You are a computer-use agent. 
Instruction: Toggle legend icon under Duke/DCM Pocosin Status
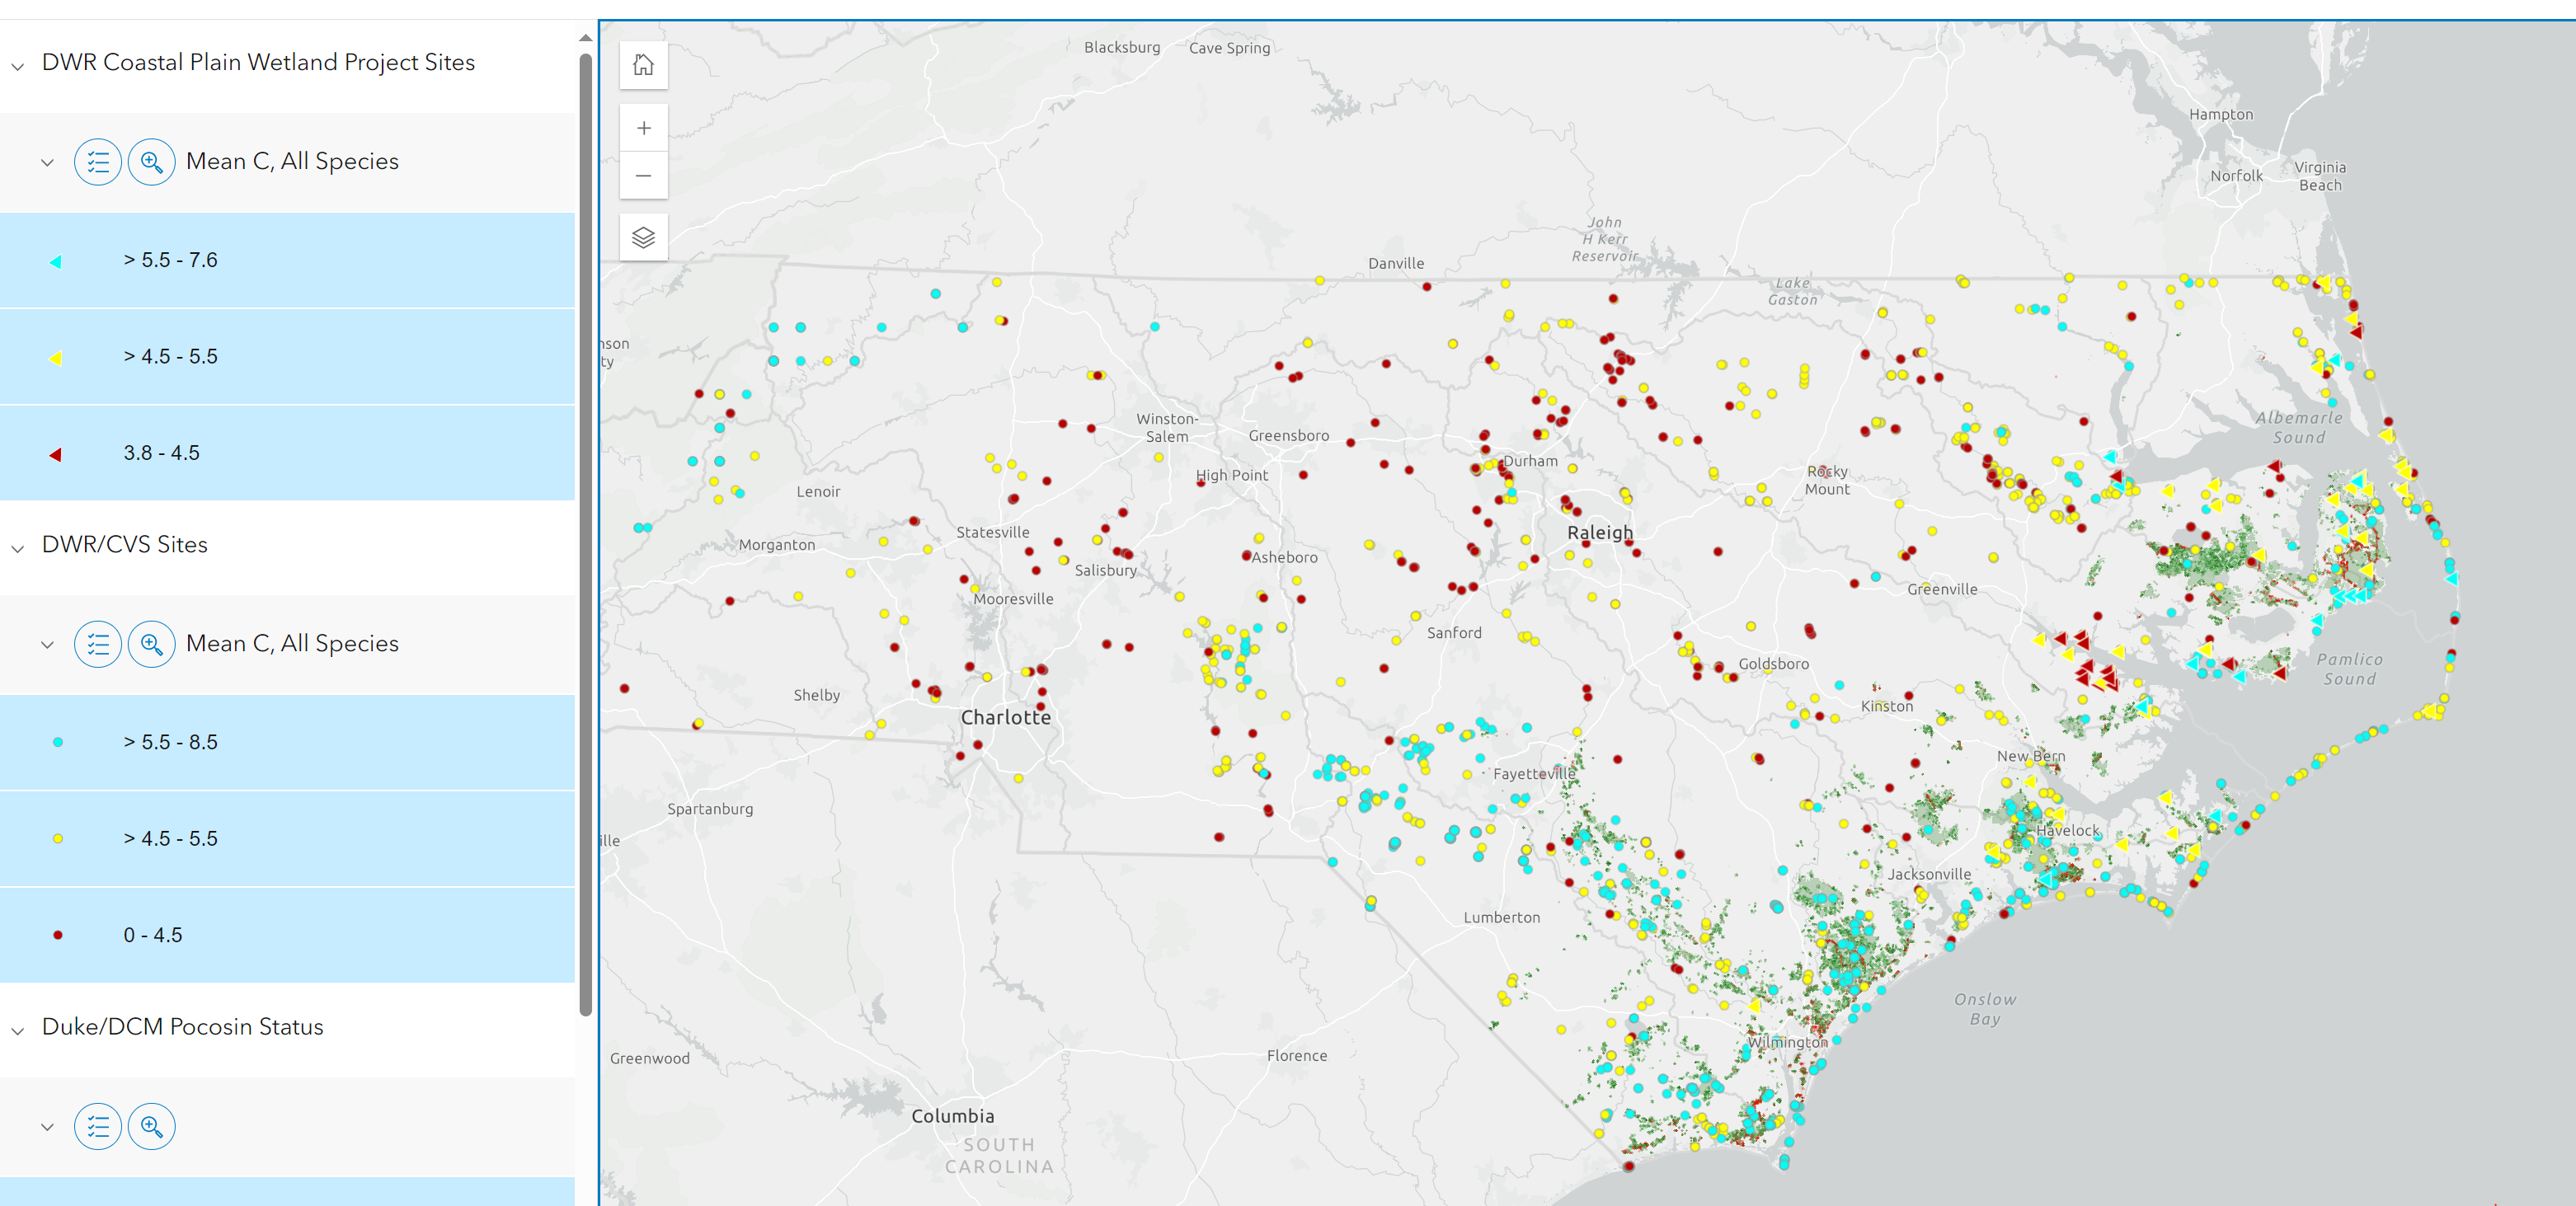point(98,1127)
